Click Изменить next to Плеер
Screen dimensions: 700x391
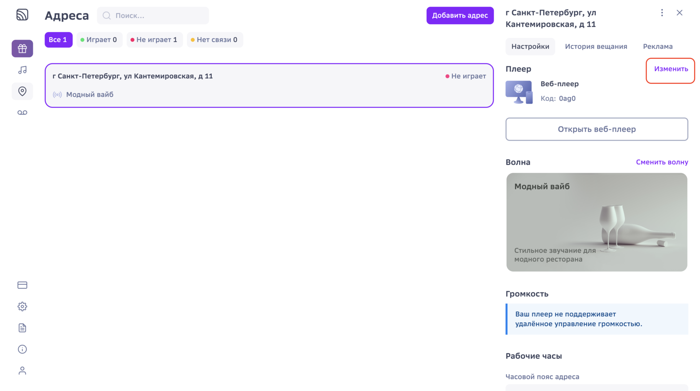click(671, 69)
